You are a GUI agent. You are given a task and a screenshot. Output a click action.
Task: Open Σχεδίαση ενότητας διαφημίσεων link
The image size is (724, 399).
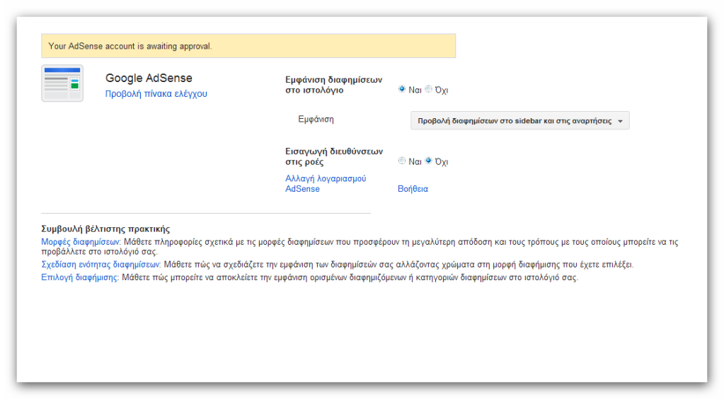pyautogui.click(x=100, y=264)
